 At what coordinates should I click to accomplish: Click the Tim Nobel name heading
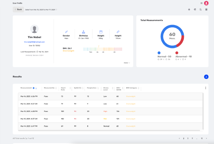point(35,37)
